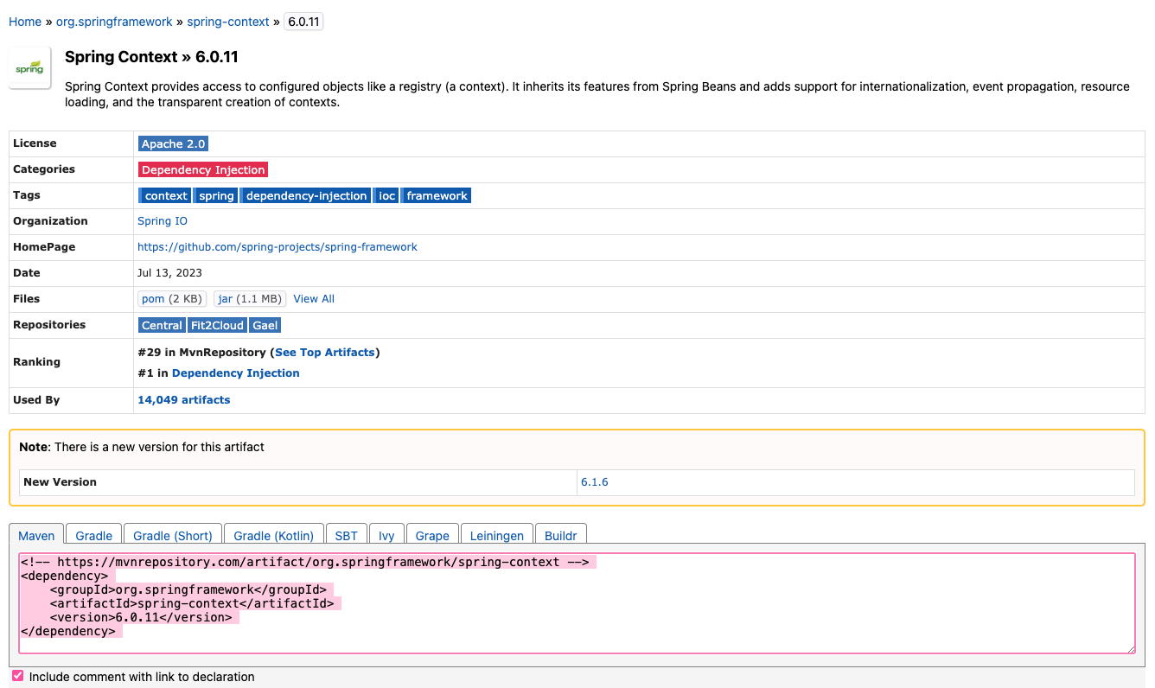1155x688 pixels.
Task: Open the Central repository badge
Action: click(x=162, y=325)
